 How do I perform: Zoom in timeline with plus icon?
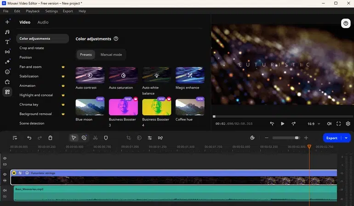click(x=306, y=138)
